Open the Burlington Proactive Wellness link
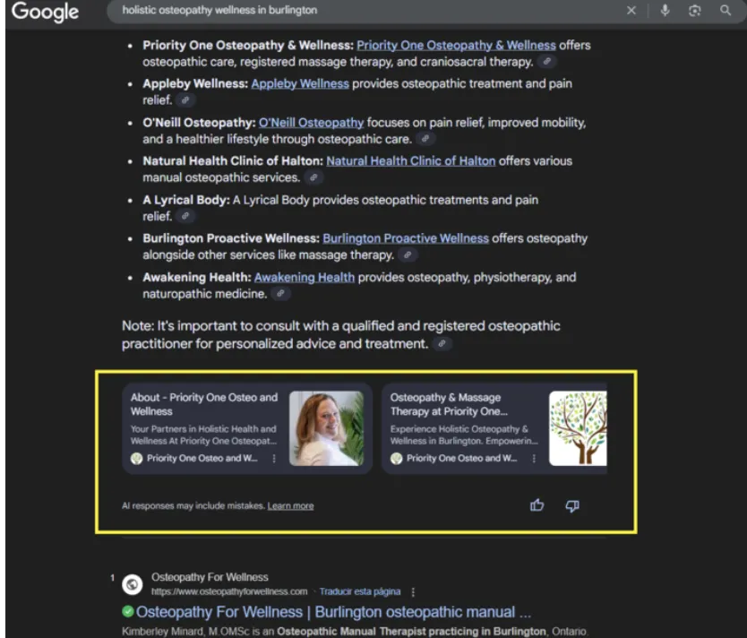The image size is (747, 638). tap(406, 238)
